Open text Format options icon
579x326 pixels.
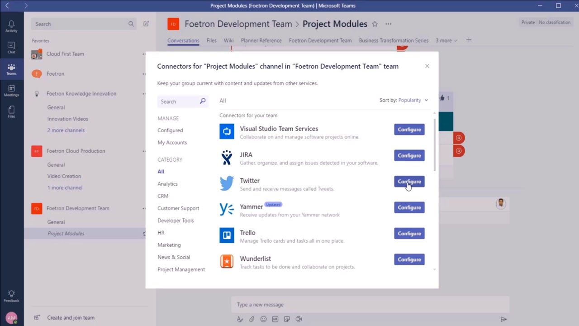pyautogui.click(x=240, y=319)
